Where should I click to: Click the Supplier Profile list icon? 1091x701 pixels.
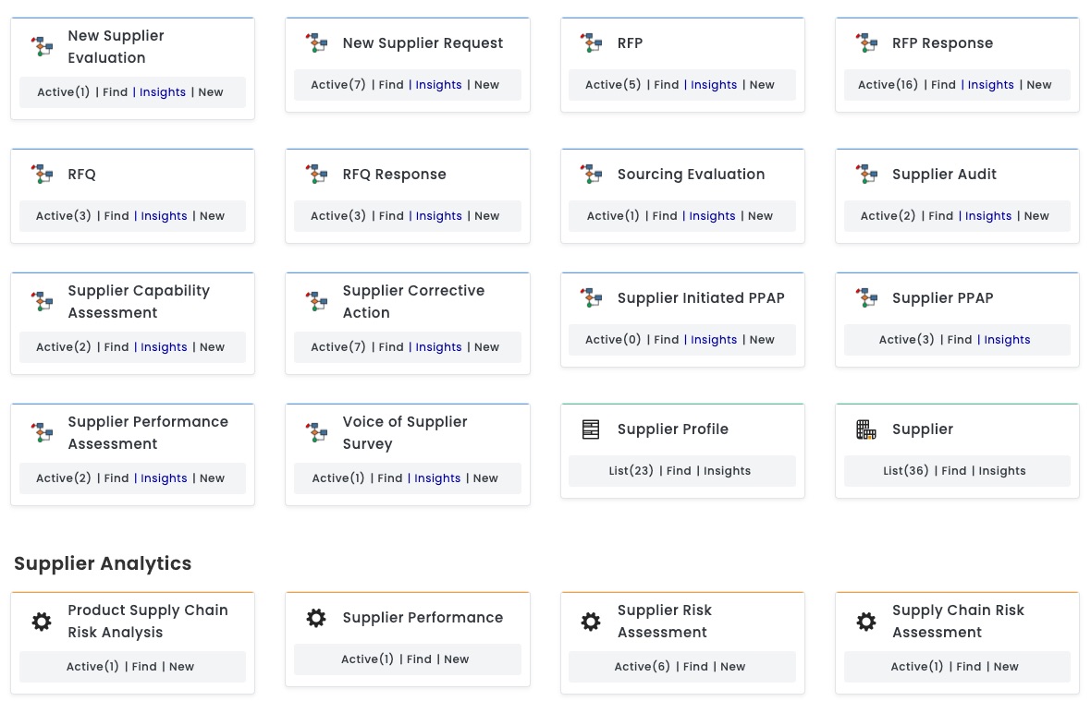pos(591,429)
